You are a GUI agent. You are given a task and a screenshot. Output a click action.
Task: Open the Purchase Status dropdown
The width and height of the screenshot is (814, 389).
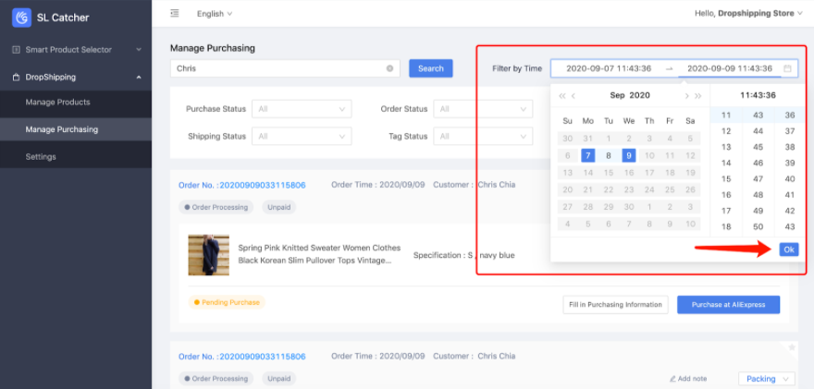(x=302, y=109)
